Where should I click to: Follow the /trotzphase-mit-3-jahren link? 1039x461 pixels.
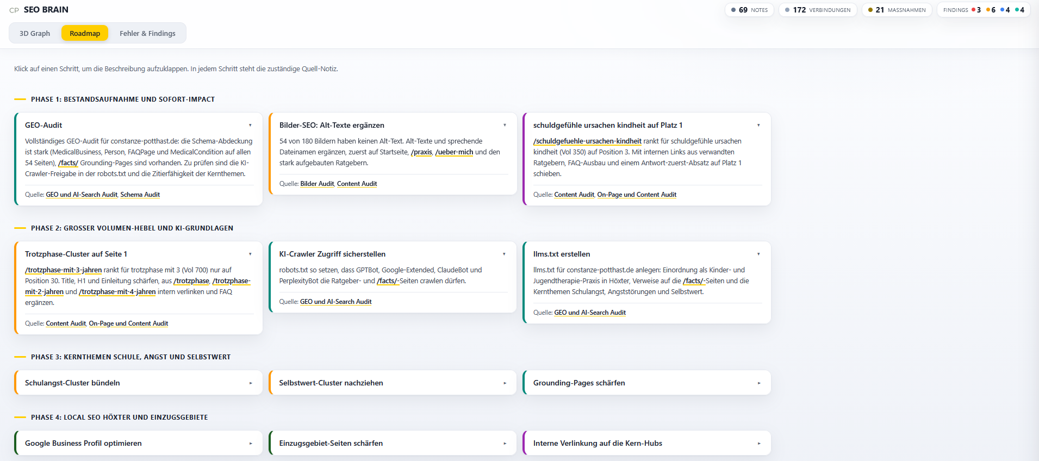(64, 270)
